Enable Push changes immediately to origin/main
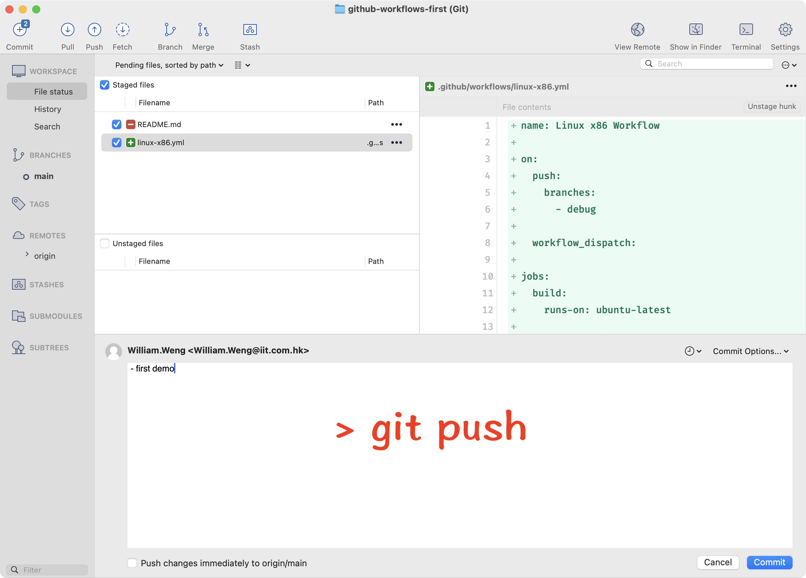The image size is (806, 578). pyautogui.click(x=132, y=563)
